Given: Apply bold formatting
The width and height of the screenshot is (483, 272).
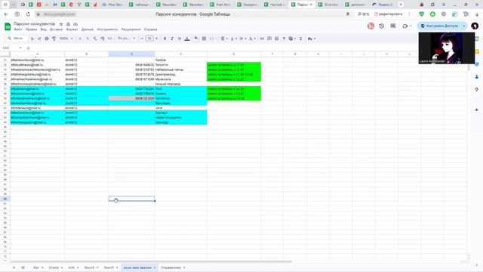Looking at the screenshot, I should (x=165, y=39).
